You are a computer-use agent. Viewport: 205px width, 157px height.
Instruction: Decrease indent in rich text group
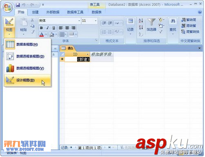point(104,23)
